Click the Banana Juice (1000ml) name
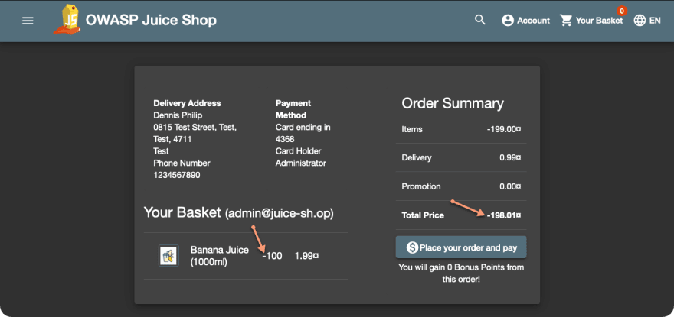674x317 pixels. [220, 256]
